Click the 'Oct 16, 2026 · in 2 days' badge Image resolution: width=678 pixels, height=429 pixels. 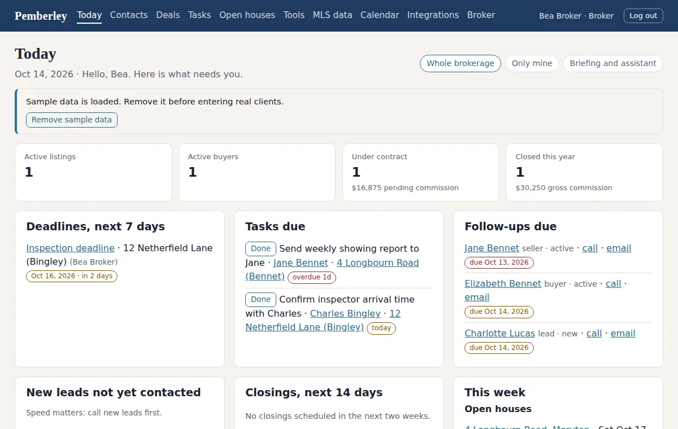[x=72, y=276]
